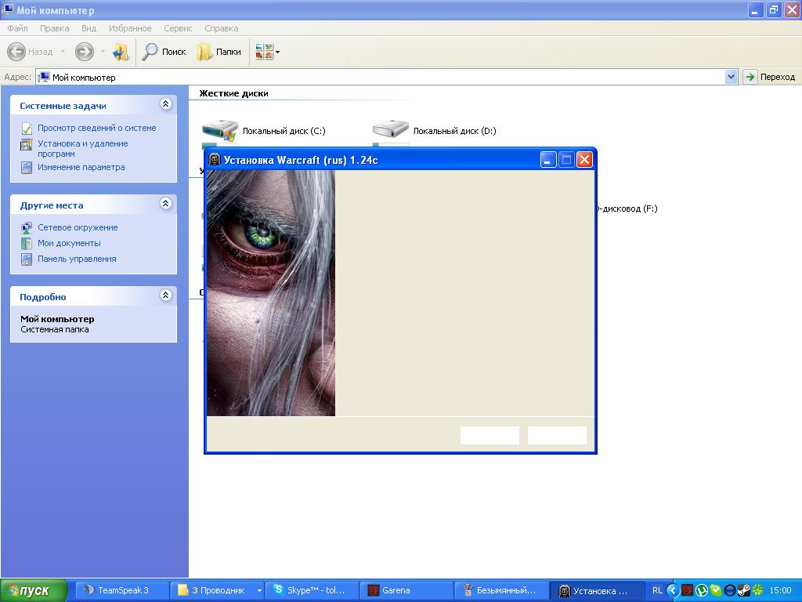This screenshot has height=602, width=802.
Task: Click the uTorrent tray icon
Action: [x=702, y=591]
